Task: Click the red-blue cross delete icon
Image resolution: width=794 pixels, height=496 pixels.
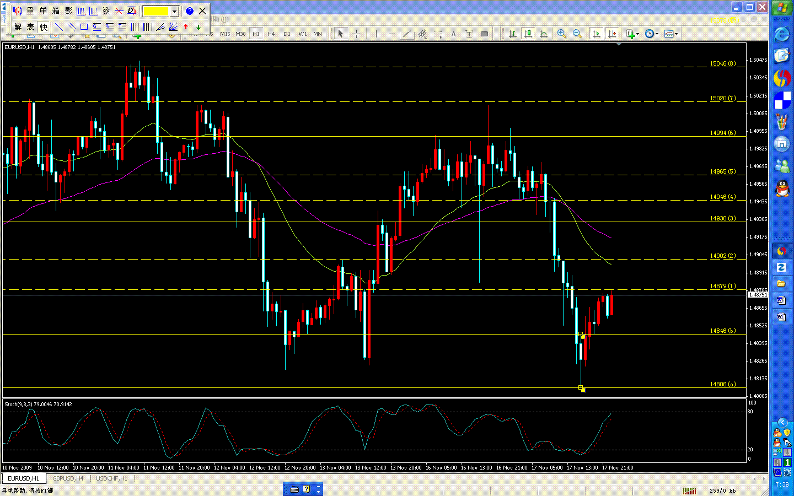Action: coord(119,10)
